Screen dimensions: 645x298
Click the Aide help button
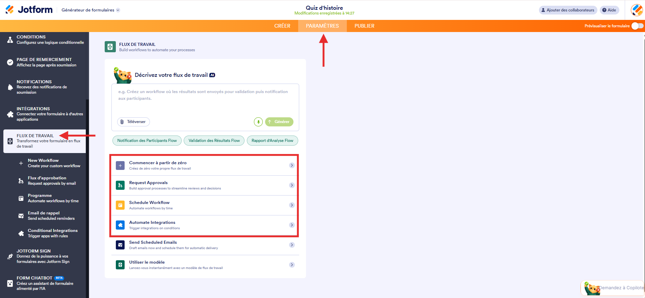pos(609,10)
